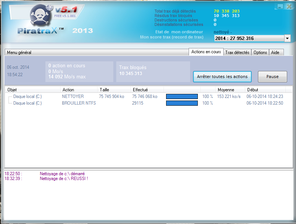Image resolution: width=296 pixels, height=224 pixels.
Task: Click log line Nettoyage de c:\ démarré
Action: click(x=62, y=174)
